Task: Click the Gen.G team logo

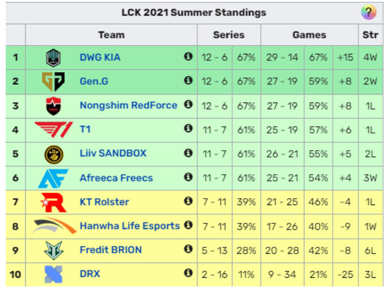Action: pos(53,81)
